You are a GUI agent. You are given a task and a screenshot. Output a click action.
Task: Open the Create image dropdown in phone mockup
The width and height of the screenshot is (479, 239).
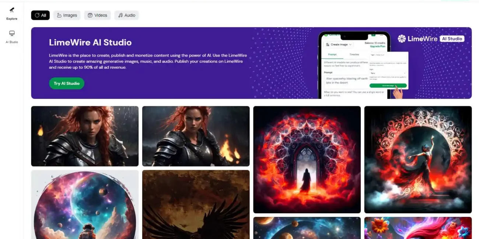pos(338,44)
